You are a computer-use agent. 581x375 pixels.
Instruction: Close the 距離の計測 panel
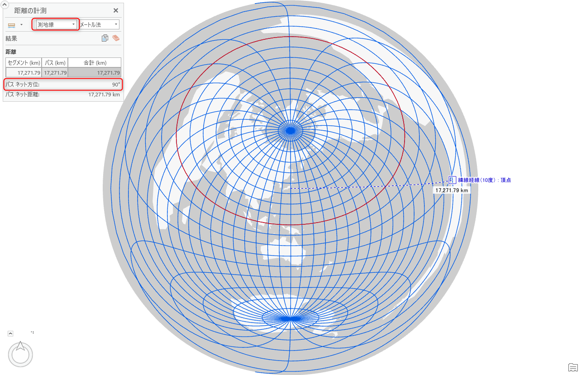[116, 10]
